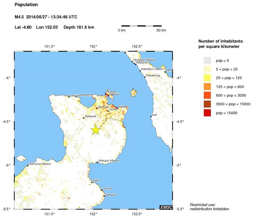Click the Kabahon Mission label
The height and width of the screenshot is (218, 253).
coord(152,69)
